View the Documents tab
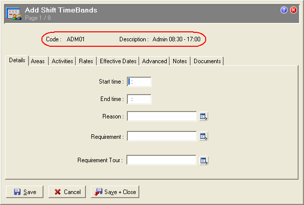Screen dimensions: 304x205 point(207,61)
